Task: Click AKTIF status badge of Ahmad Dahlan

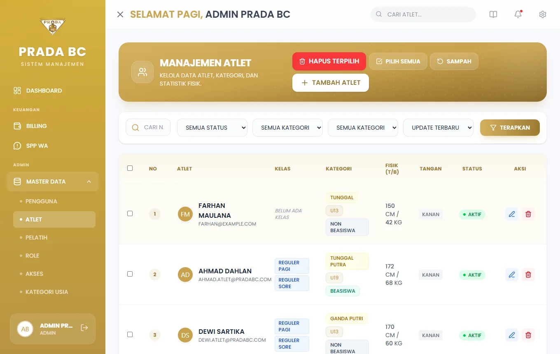Action: click(472, 275)
